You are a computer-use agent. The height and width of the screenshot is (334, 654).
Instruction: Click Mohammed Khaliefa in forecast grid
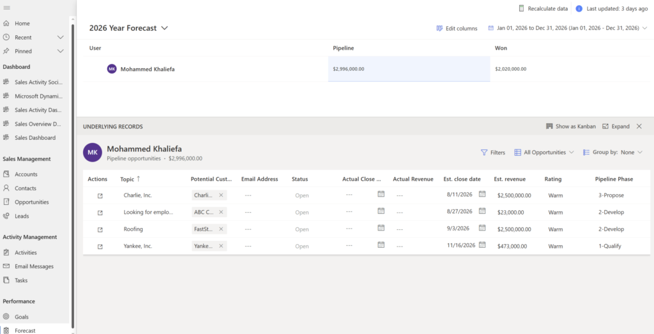tap(148, 69)
